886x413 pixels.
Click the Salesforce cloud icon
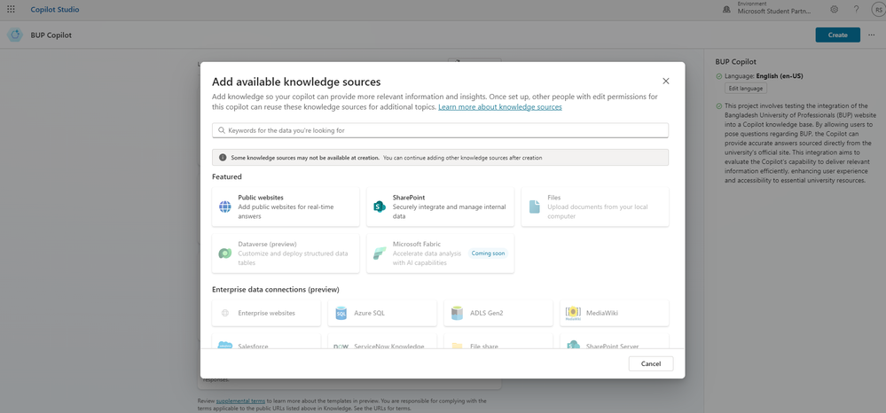[225, 346]
